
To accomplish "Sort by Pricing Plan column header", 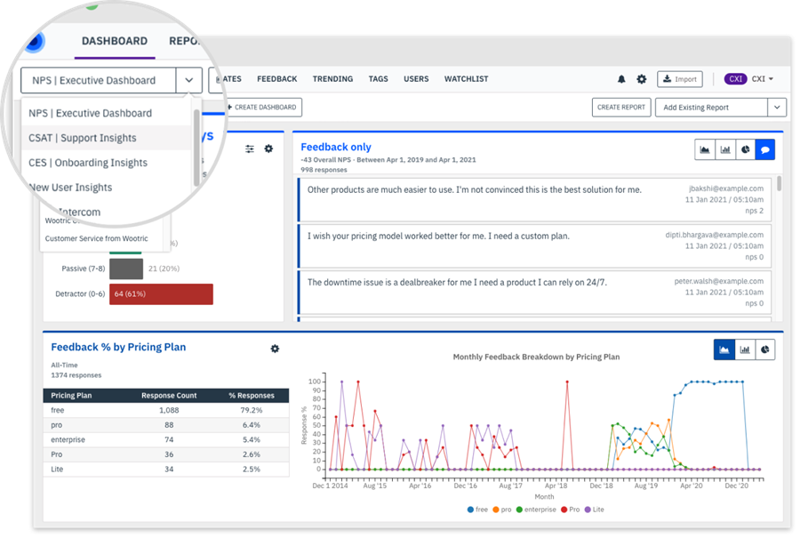I will 71,396.
